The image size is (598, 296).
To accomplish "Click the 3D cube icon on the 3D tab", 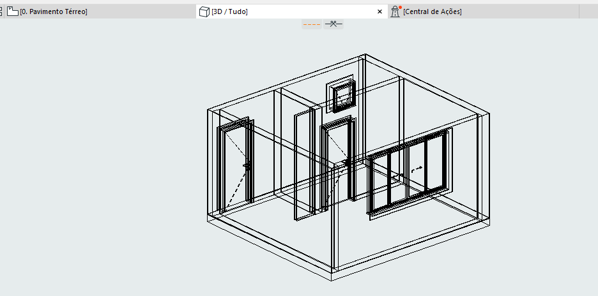I will (x=205, y=12).
